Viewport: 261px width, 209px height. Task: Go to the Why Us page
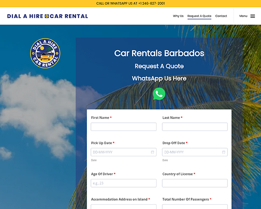coord(178,16)
